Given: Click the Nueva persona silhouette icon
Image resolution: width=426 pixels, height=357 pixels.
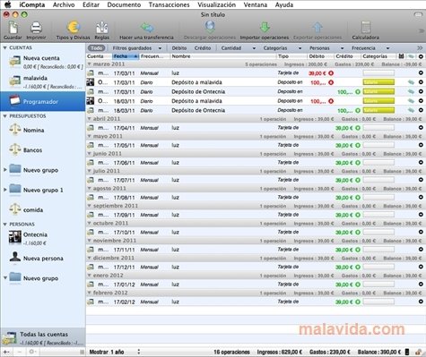Looking at the screenshot, I should click(15, 258).
